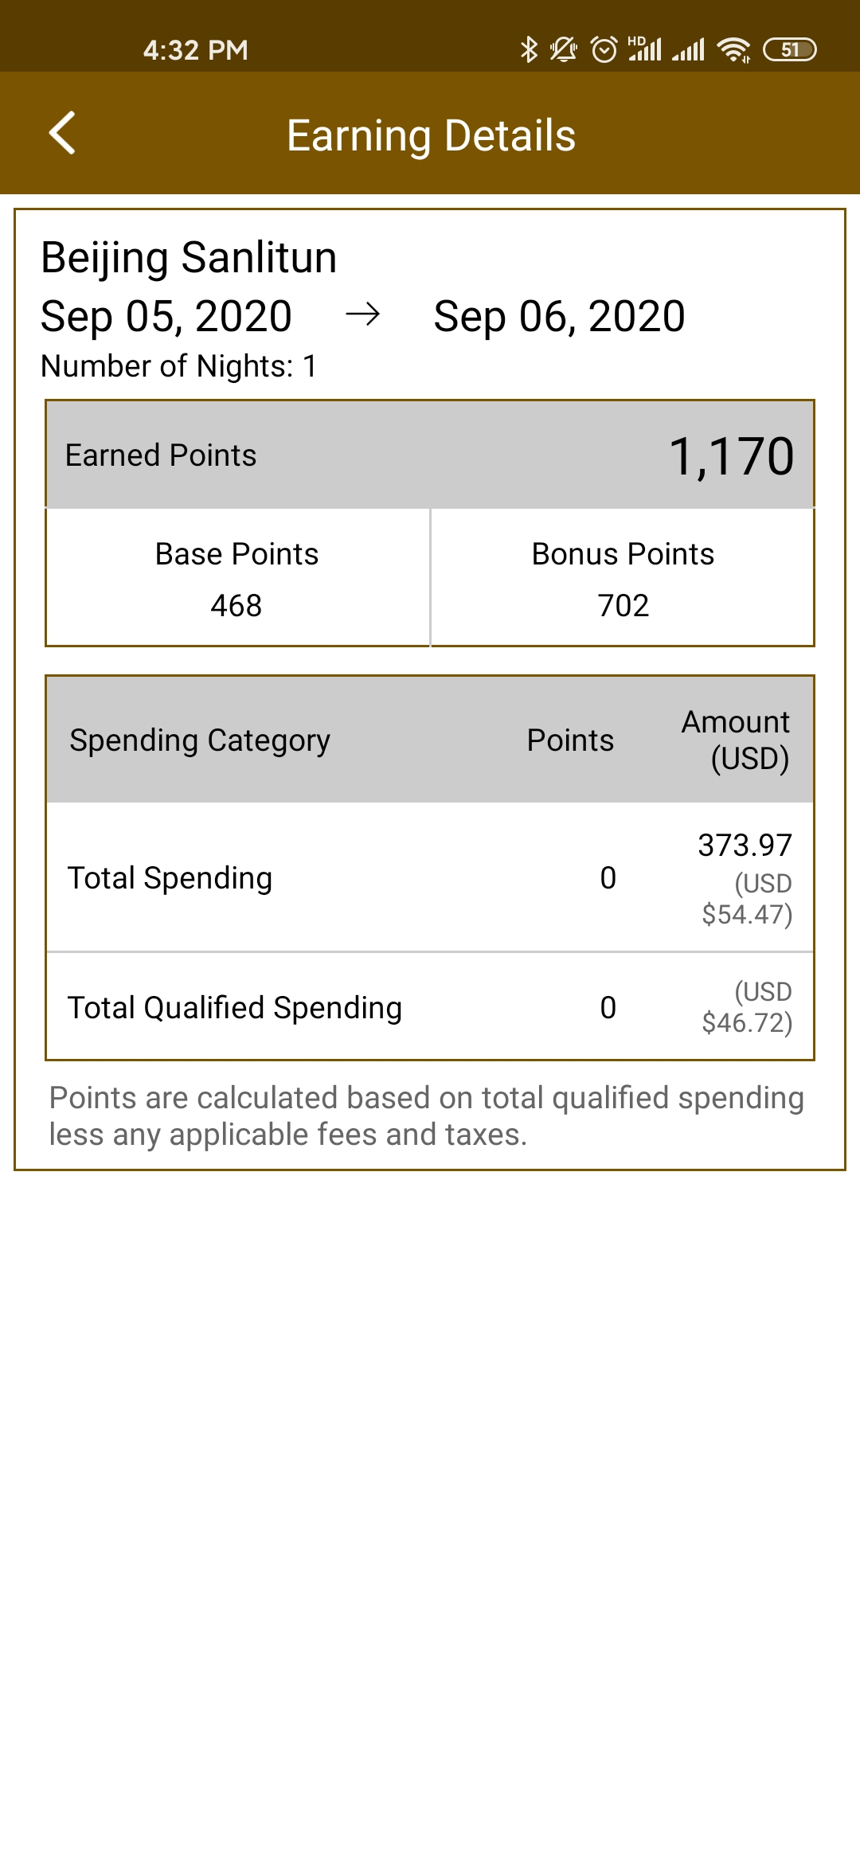Tap the Wi-Fi status icon
Image resolution: width=860 pixels, height=1863 pixels.
[733, 49]
